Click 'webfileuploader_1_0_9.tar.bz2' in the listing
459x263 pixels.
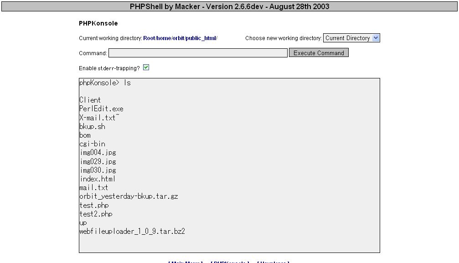pos(132,232)
